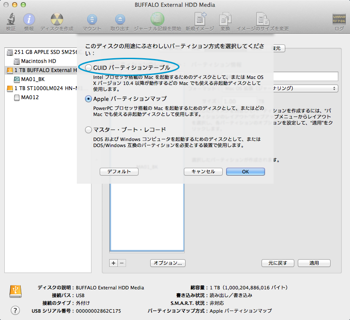
Task: Select the MA012 volume in sidebar
Action: [x=29, y=97]
